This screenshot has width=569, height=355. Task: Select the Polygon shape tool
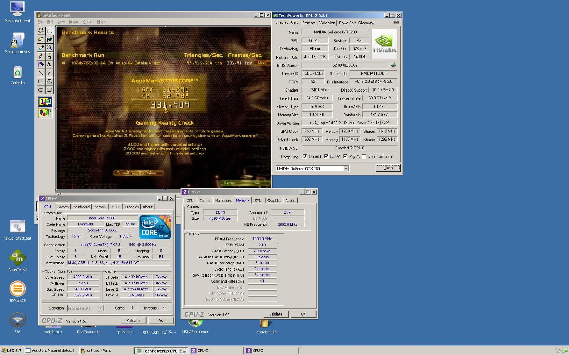[49, 81]
